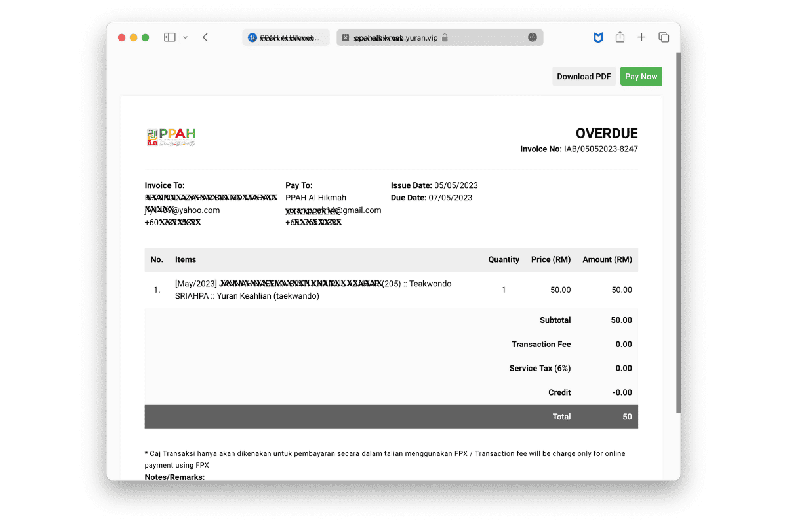Open the page options ellipsis menu
Image resolution: width=787 pixels, height=524 pixels.
click(533, 37)
